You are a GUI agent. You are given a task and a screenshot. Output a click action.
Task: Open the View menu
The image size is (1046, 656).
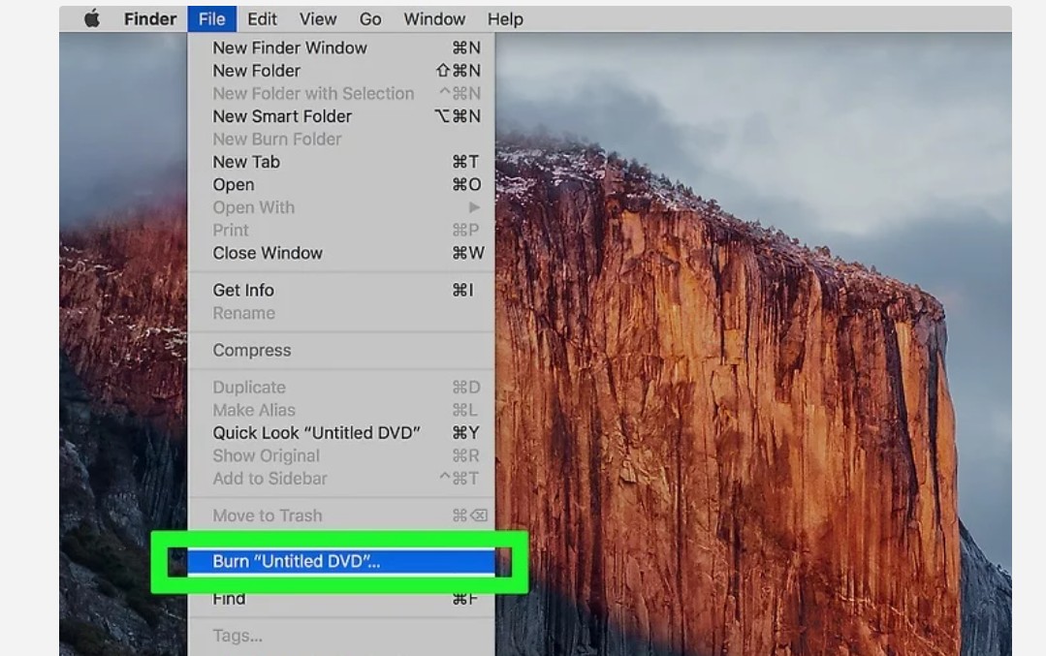[318, 19]
